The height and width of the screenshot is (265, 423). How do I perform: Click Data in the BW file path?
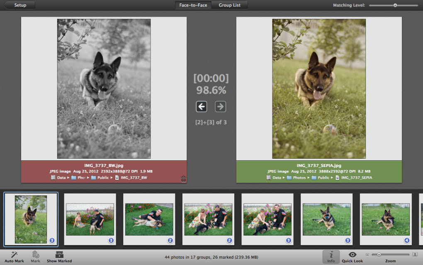[58, 177]
